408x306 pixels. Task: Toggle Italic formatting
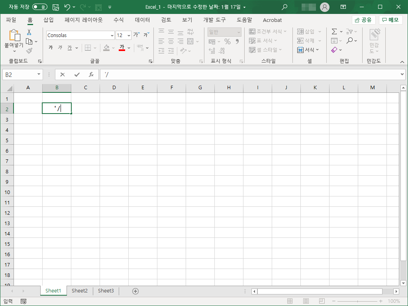[x=60, y=47]
